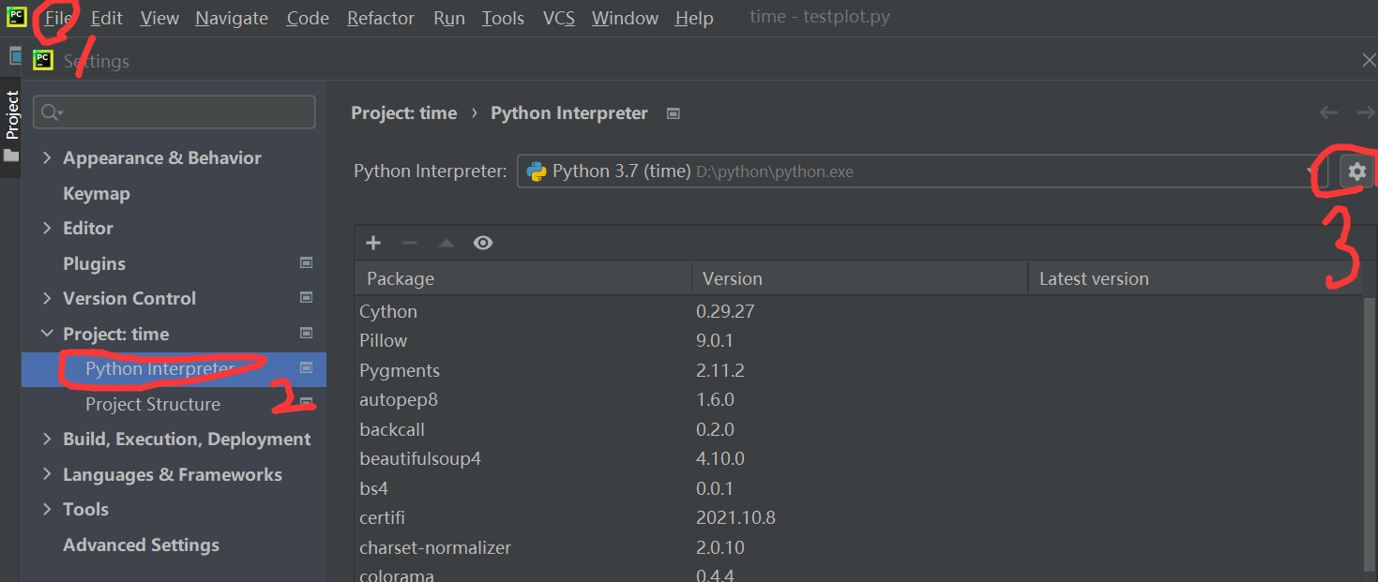The width and height of the screenshot is (1378, 582).
Task: Collapse the Project: time tree node
Action: tap(47, 334)
